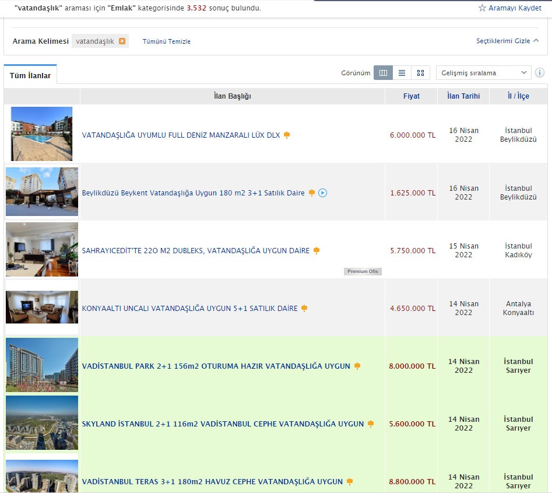Screen dimensions: 552x493
Task: Click Aramayı Kaydet link
Action: click(x=515, y=8)
